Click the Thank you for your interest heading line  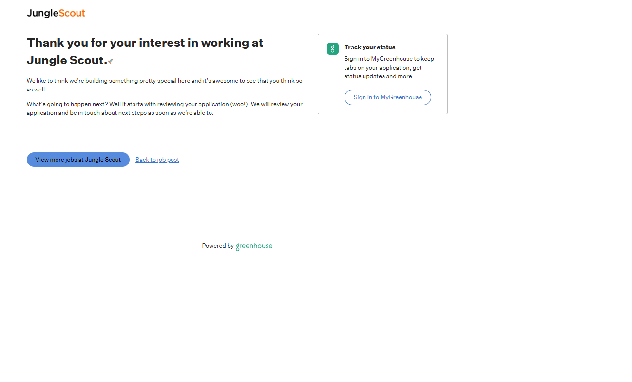click(145, 43)
